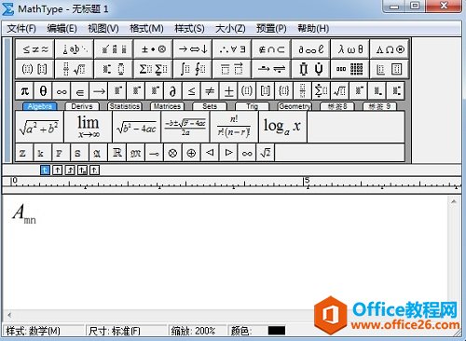Insert the not-equal sign ≠
The width and height of the screenshot is (466, 341).
[210, 91]
